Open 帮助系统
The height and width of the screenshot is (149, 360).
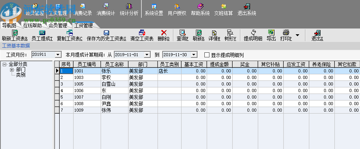pos(200,9)
